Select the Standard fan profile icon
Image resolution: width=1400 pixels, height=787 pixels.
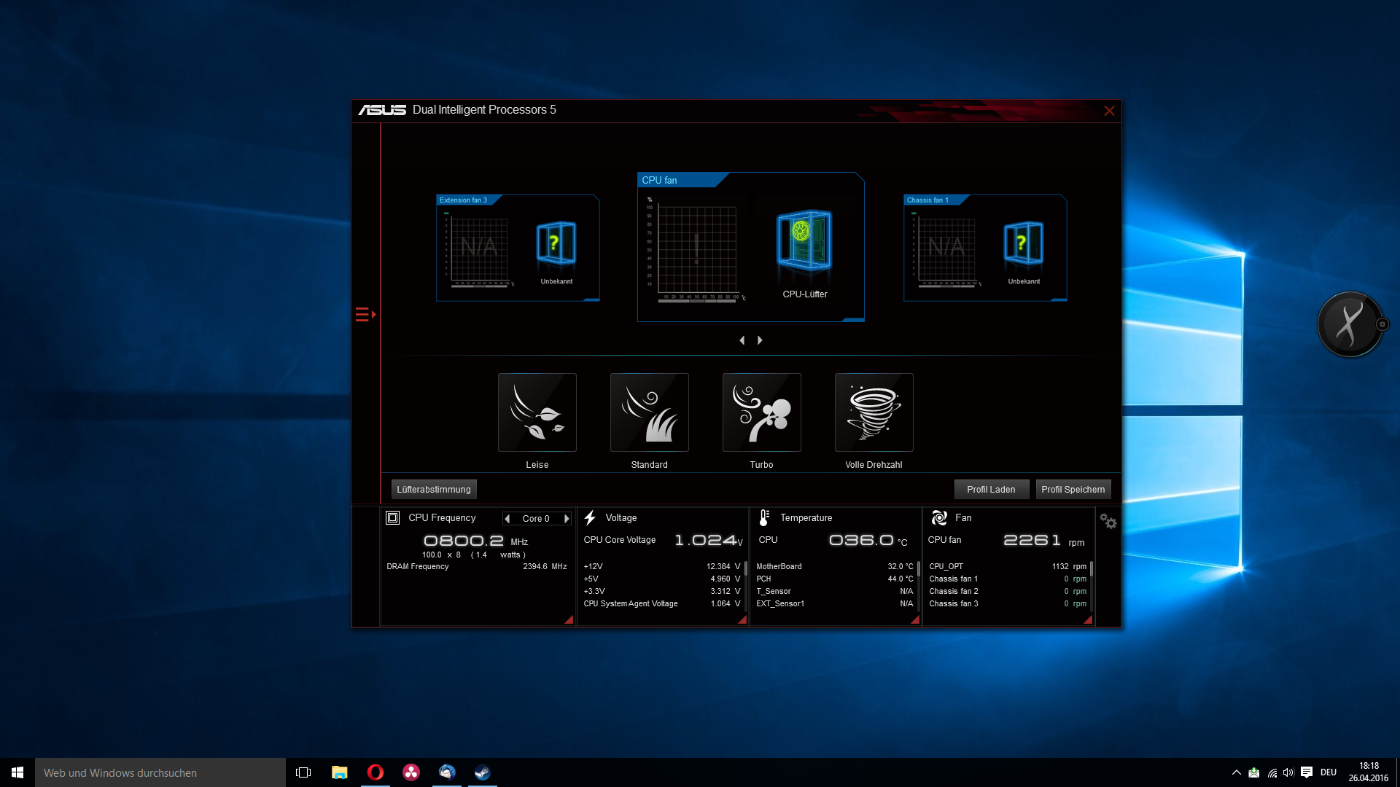pos(649,412)
